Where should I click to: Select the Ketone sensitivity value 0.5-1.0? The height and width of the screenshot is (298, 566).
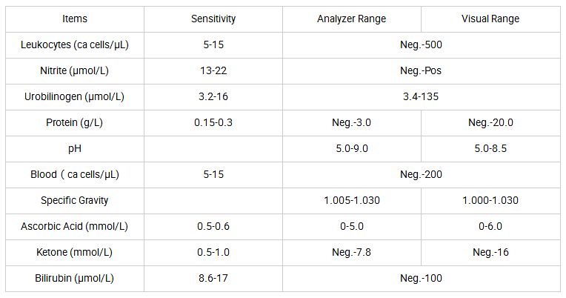[213, 252]
